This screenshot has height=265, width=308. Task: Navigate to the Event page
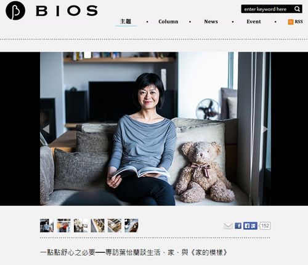(x=254, y=22)
